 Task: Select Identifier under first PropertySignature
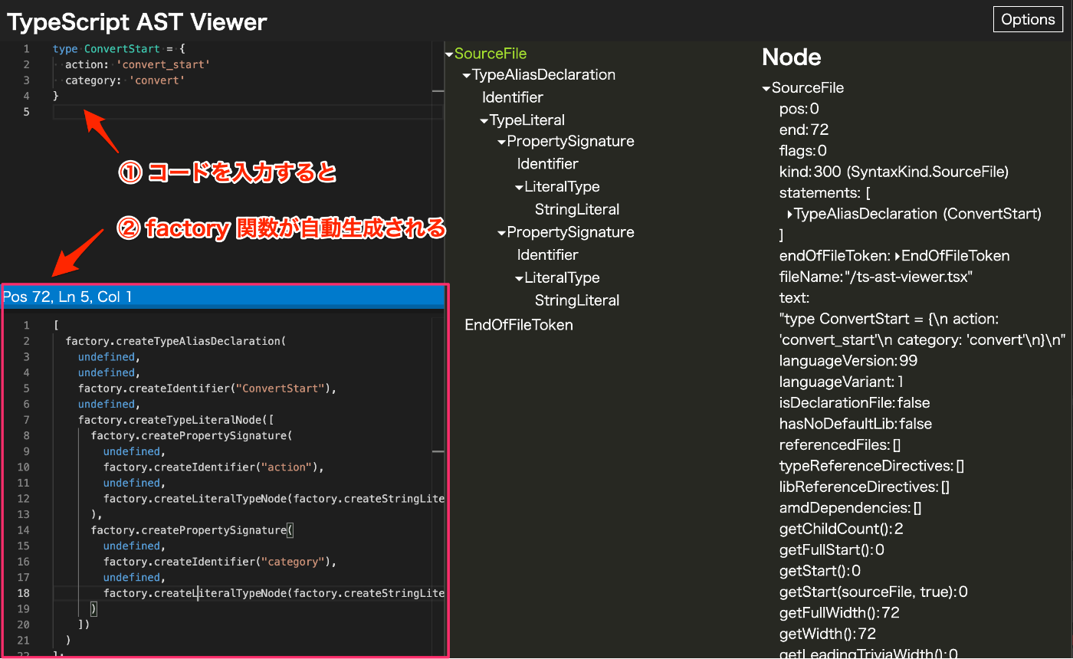coord(548,164)
